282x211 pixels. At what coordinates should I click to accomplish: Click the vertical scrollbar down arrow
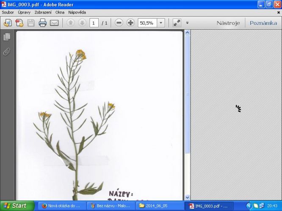(x=187, y=197)
